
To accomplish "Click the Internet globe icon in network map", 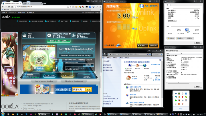I will pyautogui.click(x=145, y=66).
